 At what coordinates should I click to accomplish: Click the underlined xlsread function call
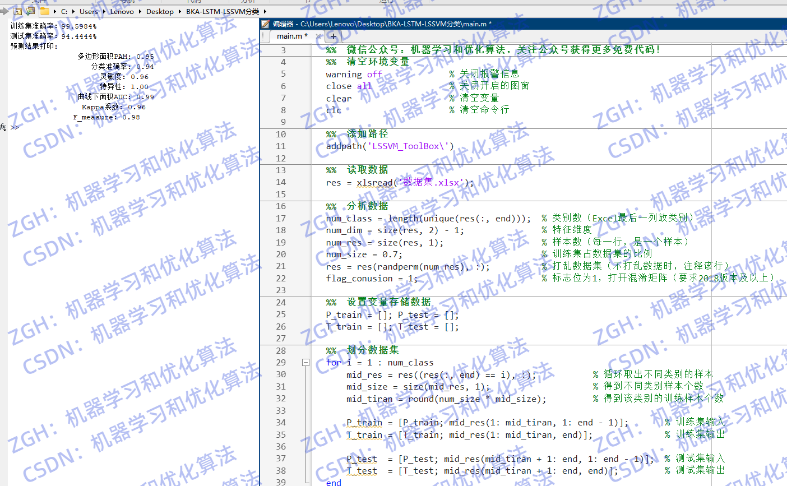tap(374, 182)
